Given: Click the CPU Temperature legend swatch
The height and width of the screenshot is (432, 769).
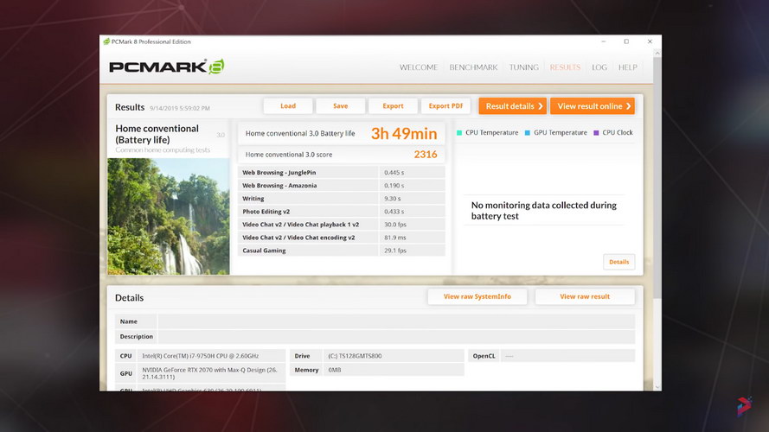Looking at the screenshot, I should tap(459, 133).
